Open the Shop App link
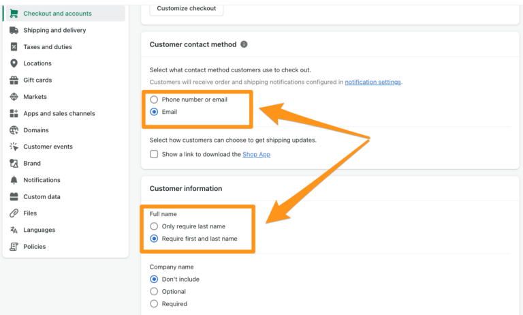Screen dimensions: 523x315 [x=257, y=154]
